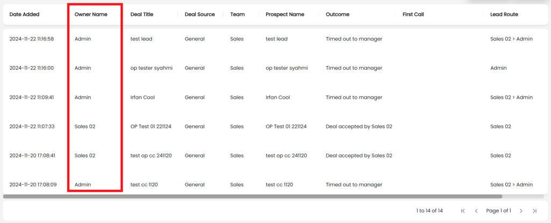Click the Page 1 of 1 indicator
Image resolution: width=551 pixels, height=223 pixels.
coord(498,211)
